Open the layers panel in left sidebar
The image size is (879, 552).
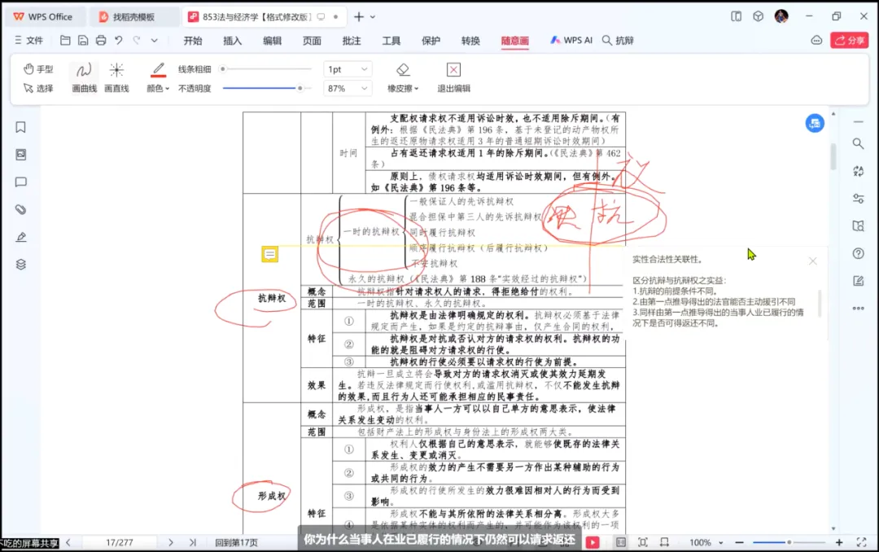(20, 265)
